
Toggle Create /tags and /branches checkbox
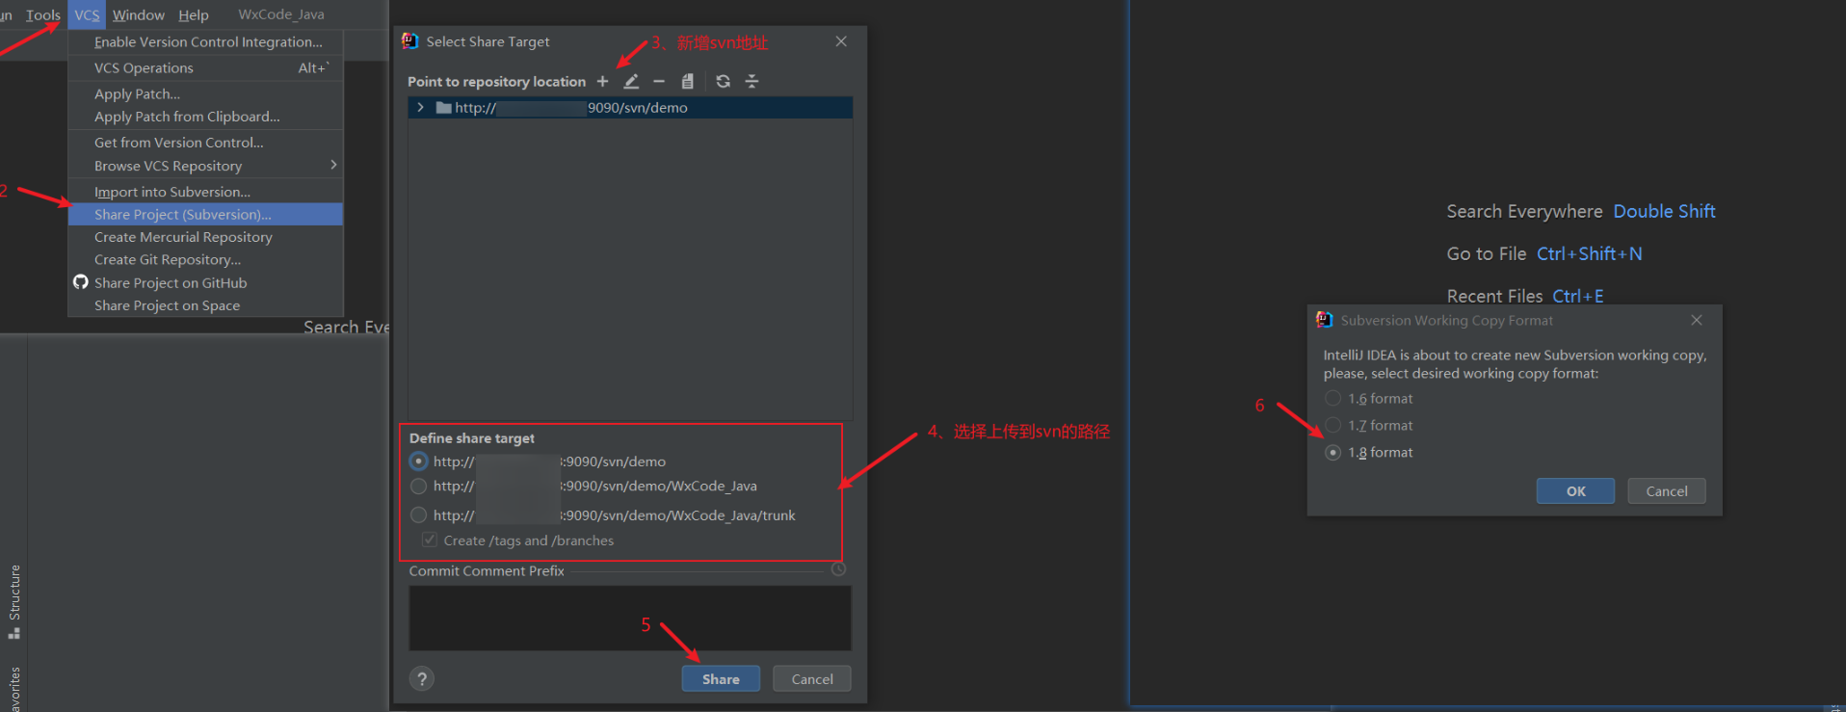(x=430, y=541)
